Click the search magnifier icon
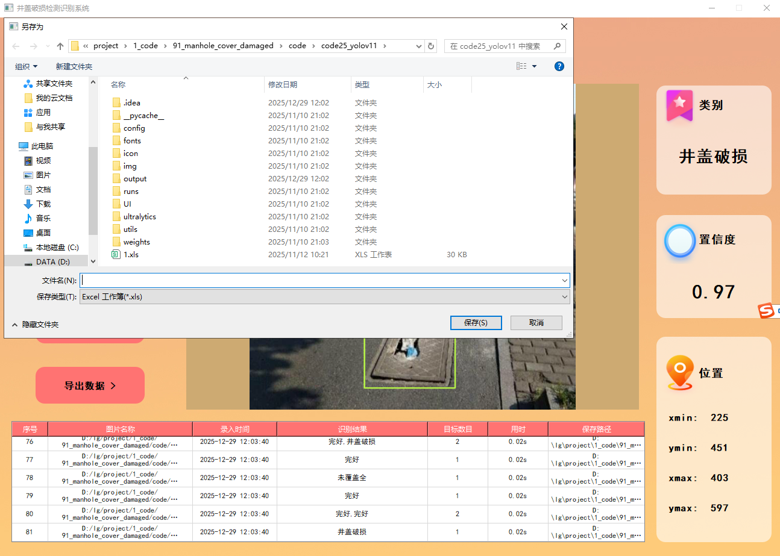Image resolution: width=780 pixels, height=556 pixels. 558,46
